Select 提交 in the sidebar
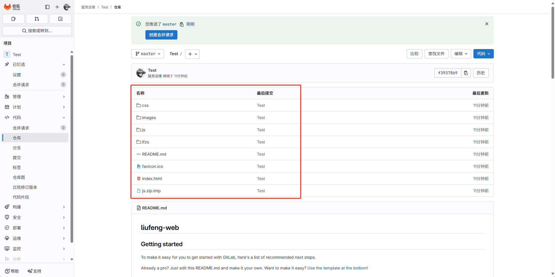This screenshot has width=555, height=277. 17,157
